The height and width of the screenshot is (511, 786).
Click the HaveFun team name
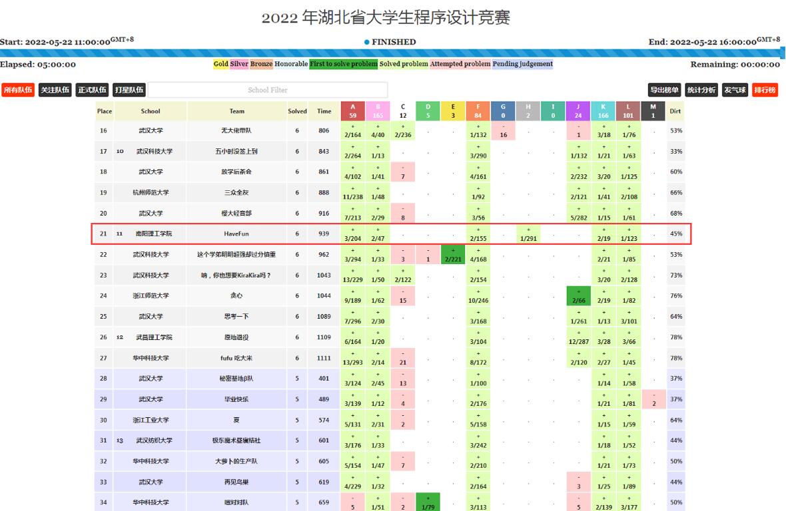tap(236, 234)
